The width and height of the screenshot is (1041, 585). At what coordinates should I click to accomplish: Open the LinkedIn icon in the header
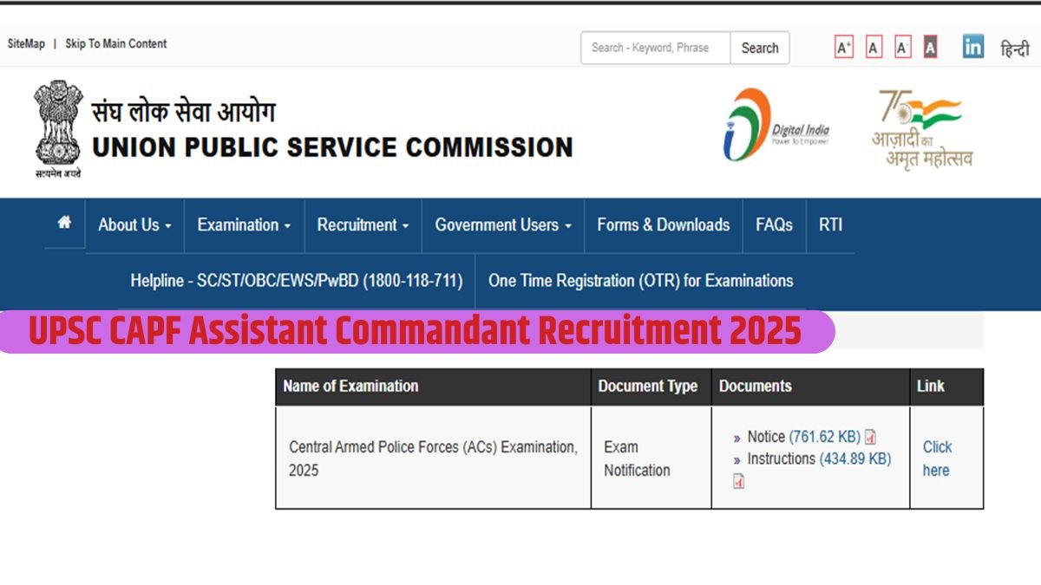click(972, 48)
